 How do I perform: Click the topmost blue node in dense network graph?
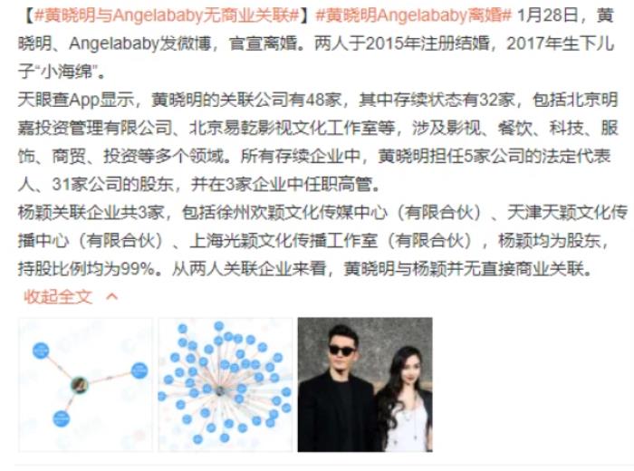(219, 326)
